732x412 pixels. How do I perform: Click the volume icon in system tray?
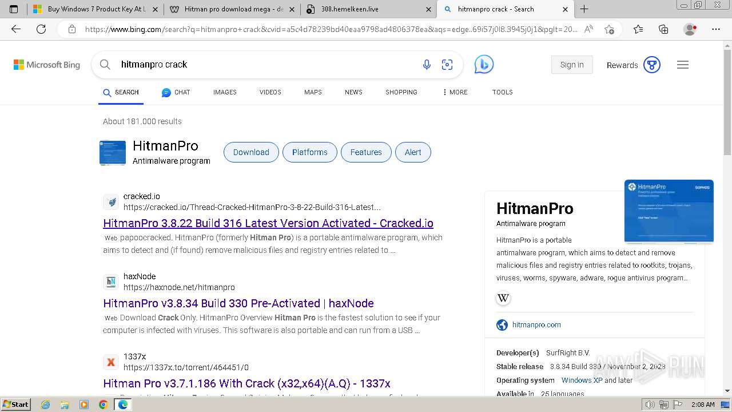(650, 405)
